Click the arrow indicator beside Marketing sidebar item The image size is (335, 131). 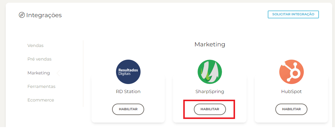(x=58, y=73)
